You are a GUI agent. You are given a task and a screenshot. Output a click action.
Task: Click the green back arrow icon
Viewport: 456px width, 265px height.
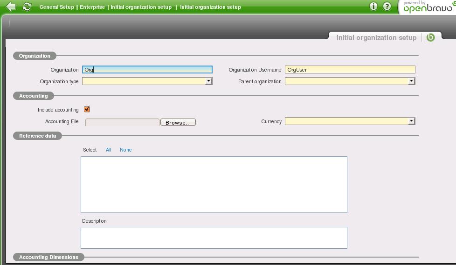click(x=11, y=7)
